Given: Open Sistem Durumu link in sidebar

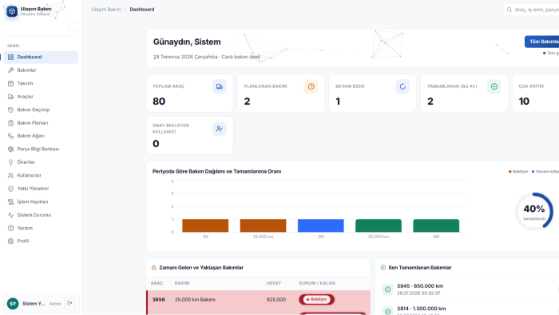Looking at the screenshot, I should click(x=41, y=215).
